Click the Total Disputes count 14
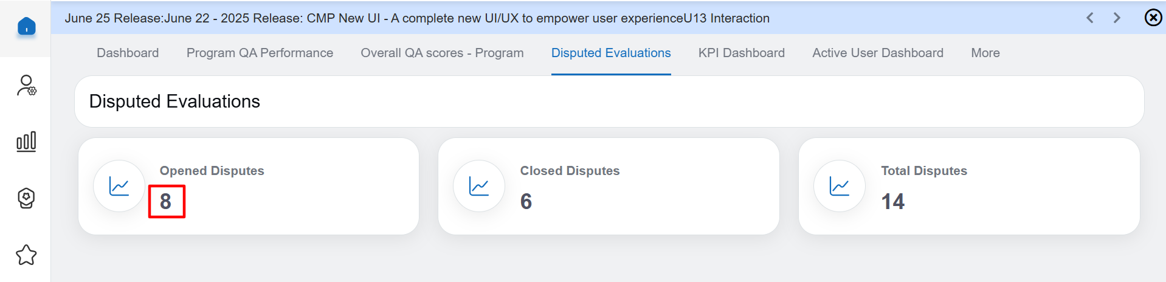1166x282 pixels. point(892,202)
